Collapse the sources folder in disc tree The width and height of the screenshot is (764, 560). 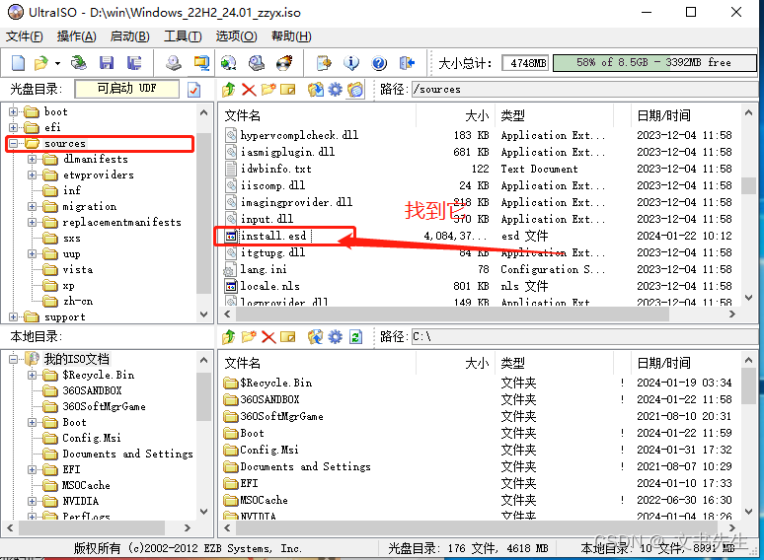(x=13, y=144)
